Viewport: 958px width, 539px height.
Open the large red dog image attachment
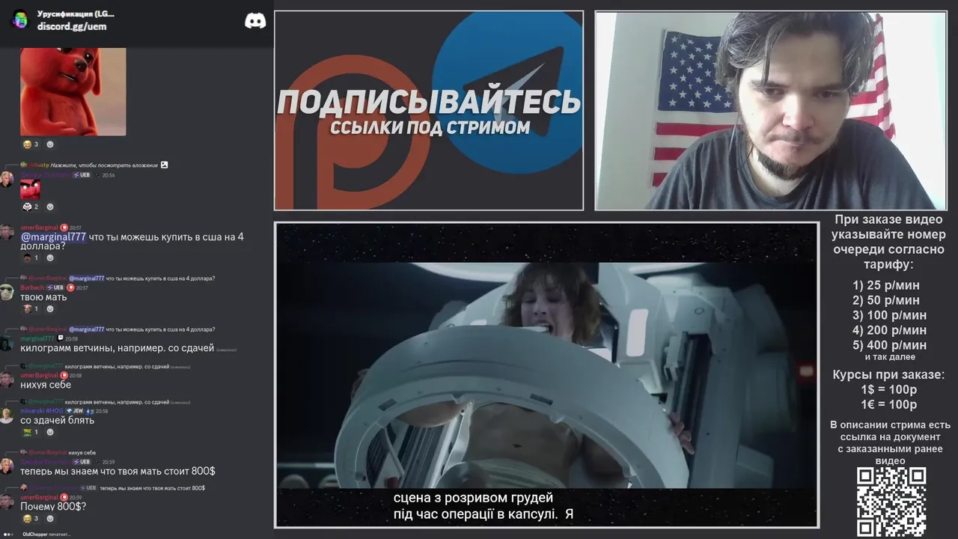(x=73, y=91)
